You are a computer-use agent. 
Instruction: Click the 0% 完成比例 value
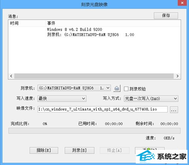point(45,124)
